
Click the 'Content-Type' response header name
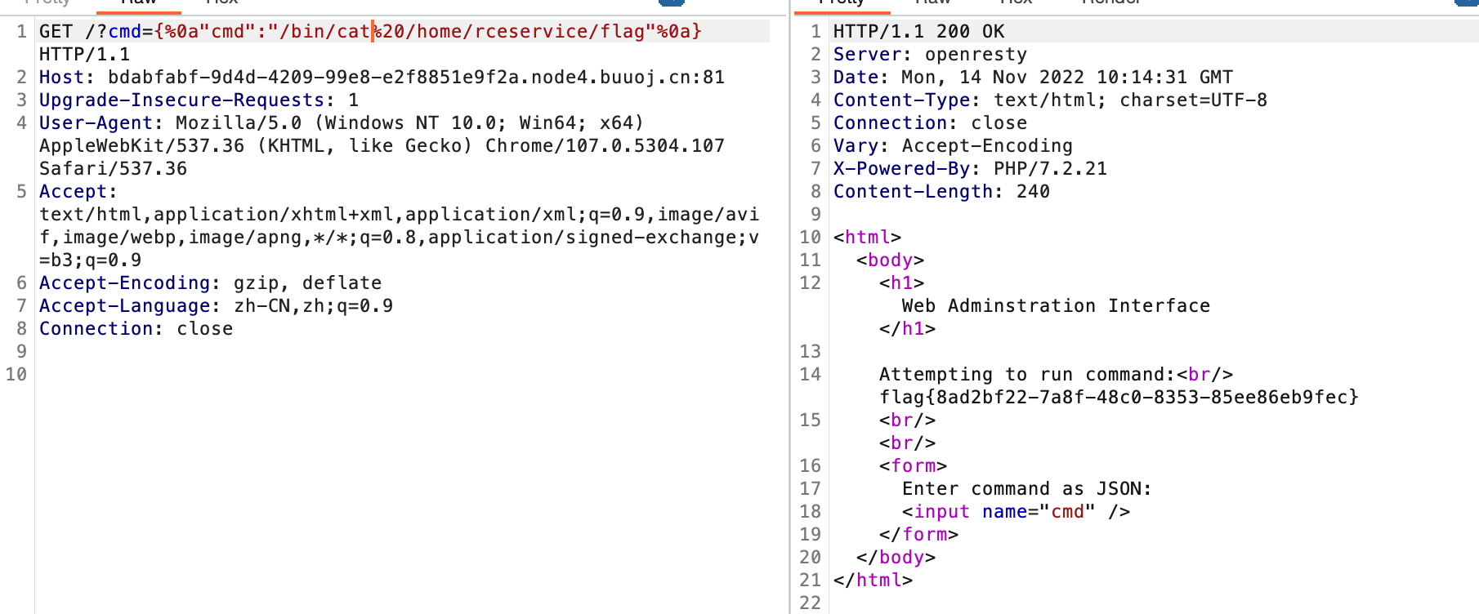(x=901, y=100)
